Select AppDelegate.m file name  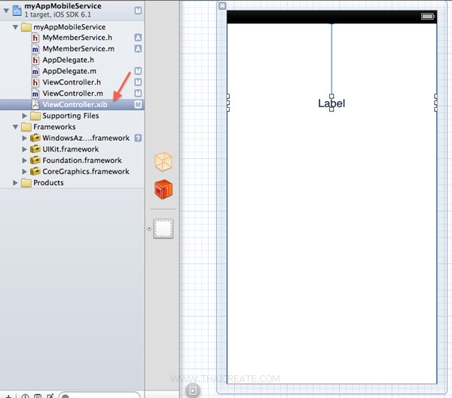(x=69, y=72)
